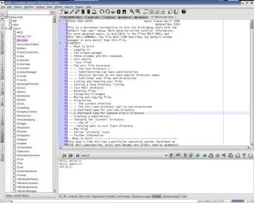Open the InfoViewer dock button
Viewport: 254px width, 203px height.
(124, 196)
